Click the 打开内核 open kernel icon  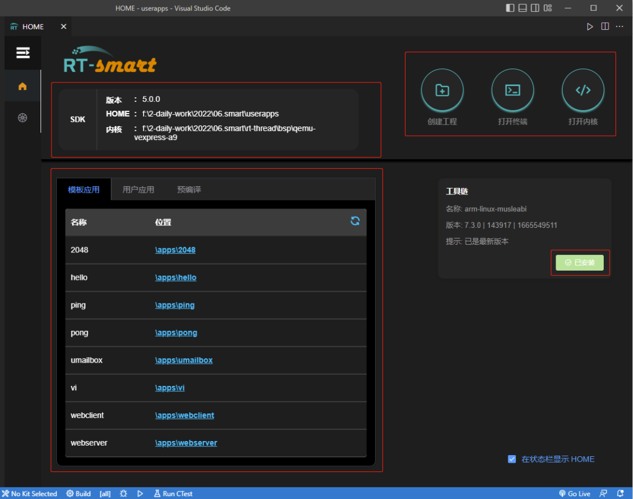point(583,90)
